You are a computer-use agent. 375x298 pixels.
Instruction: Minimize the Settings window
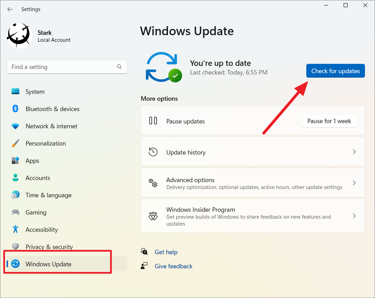point(326,5)
